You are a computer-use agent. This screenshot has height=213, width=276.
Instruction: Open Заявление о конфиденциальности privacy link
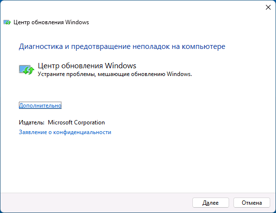coord(65,132)
